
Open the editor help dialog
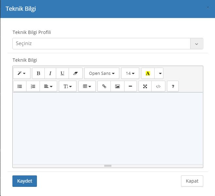click(x=173, y=86)
